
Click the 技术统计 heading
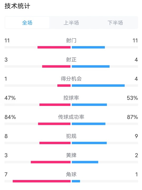click(17, 6)
